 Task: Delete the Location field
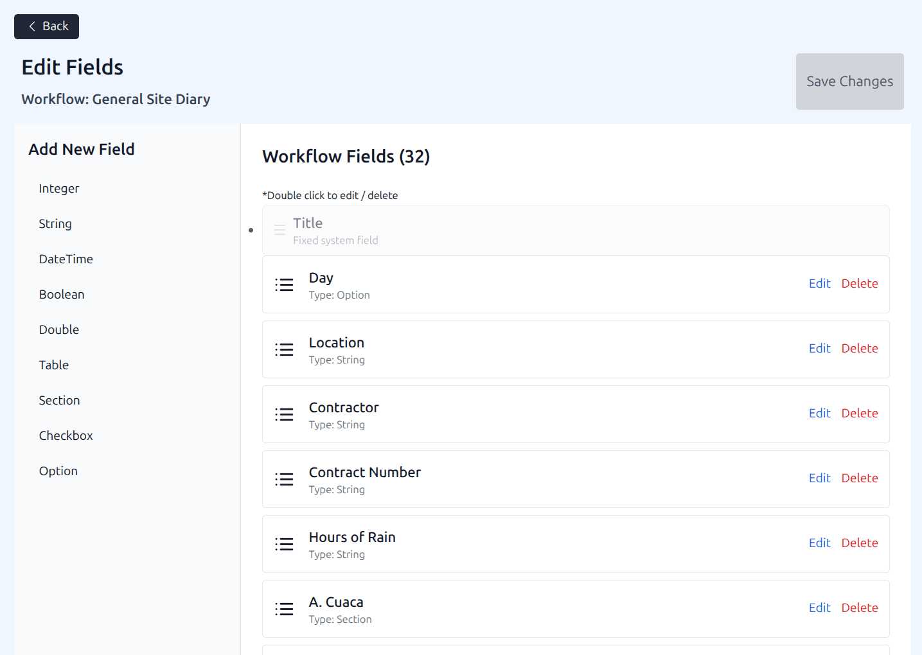coord(860,349)
